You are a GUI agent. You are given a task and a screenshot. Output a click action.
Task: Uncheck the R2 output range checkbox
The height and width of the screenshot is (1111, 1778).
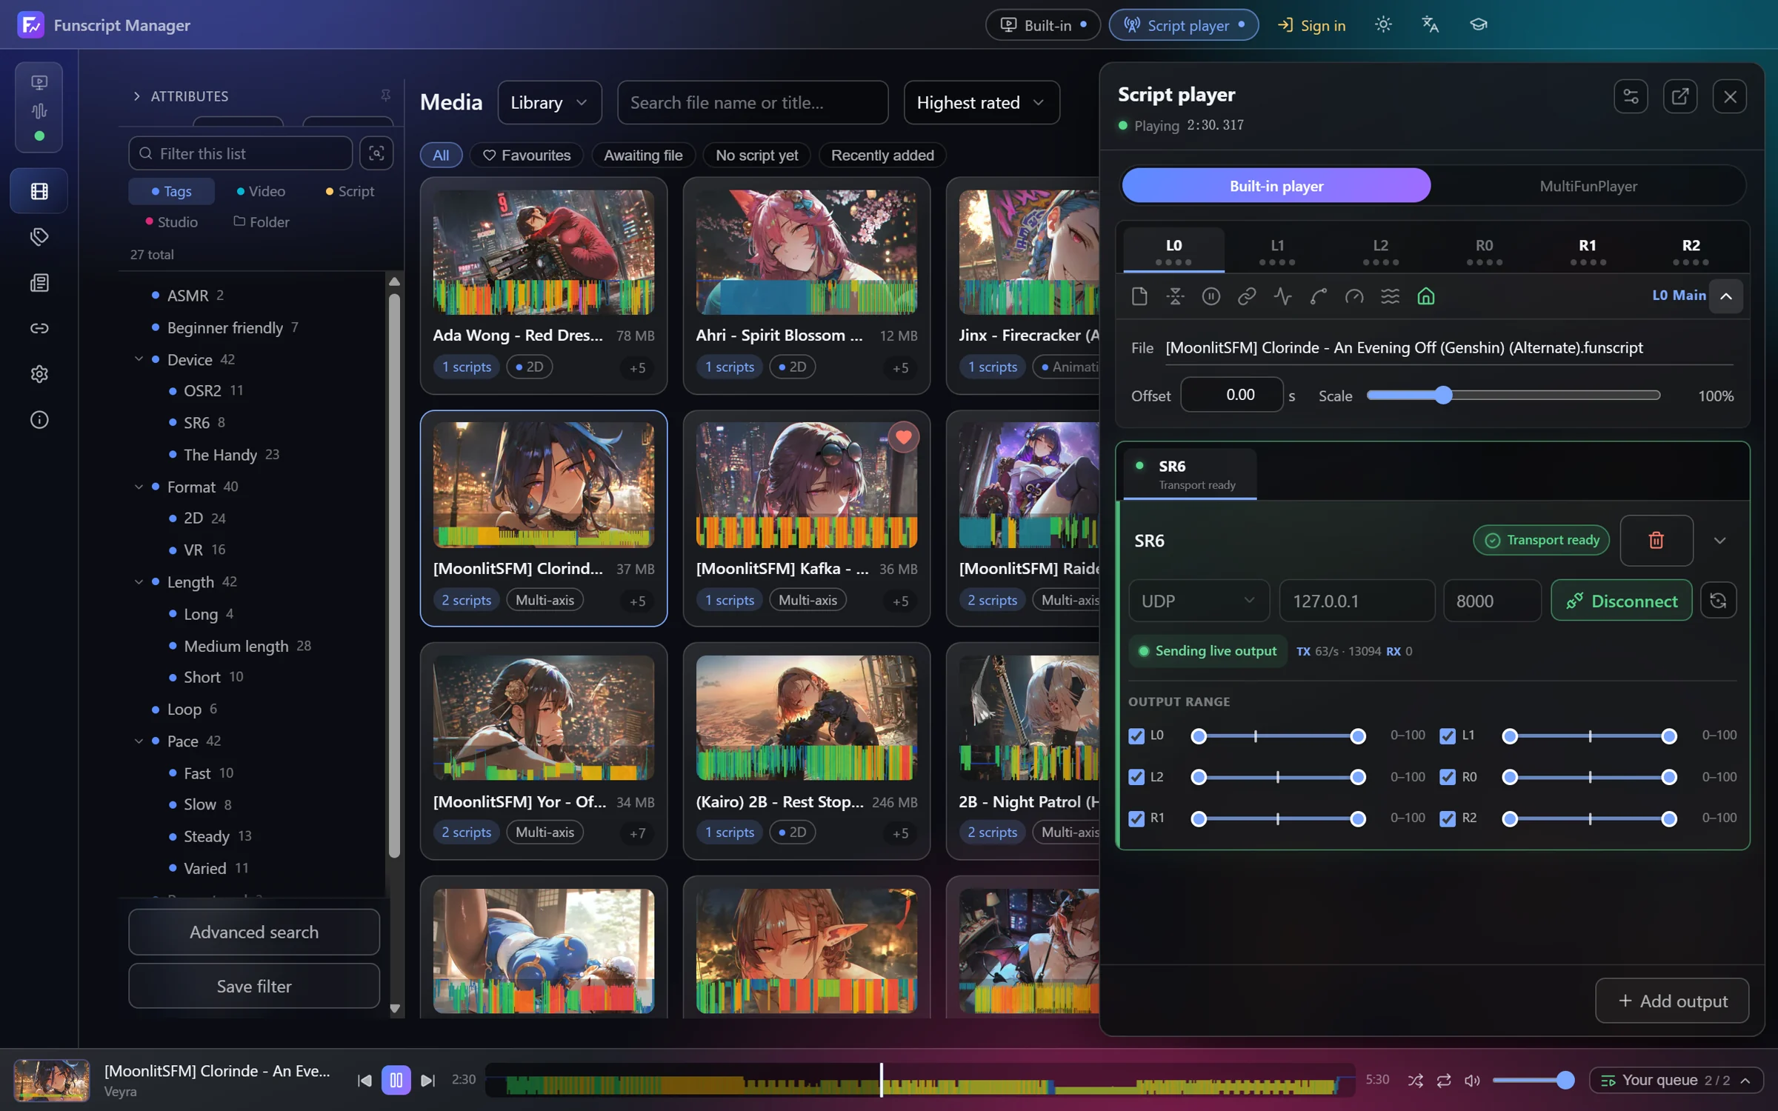point(1448,818)
